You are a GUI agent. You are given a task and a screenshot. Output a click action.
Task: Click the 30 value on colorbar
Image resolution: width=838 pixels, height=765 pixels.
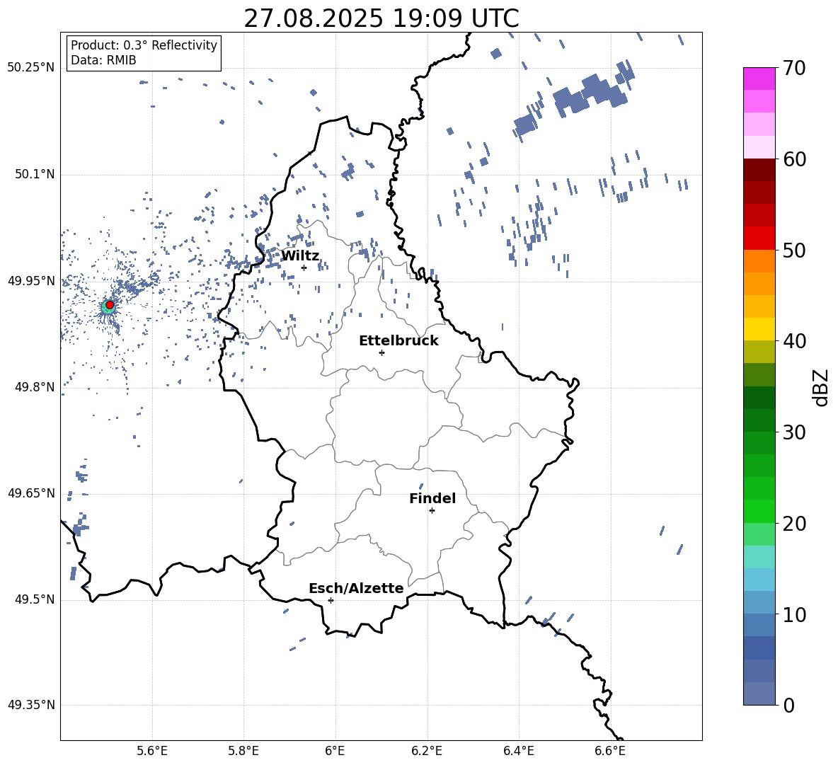point(794,432)
